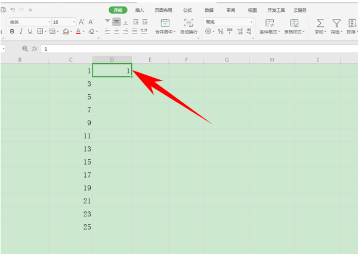The image size is (358, 254).
Task: Click the fx insert function icon
Action: point(35,48)
